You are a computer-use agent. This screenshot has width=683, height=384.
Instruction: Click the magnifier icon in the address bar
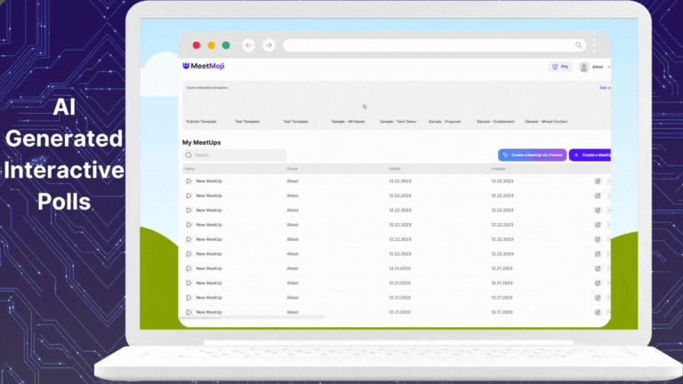[x=578, y=45]
